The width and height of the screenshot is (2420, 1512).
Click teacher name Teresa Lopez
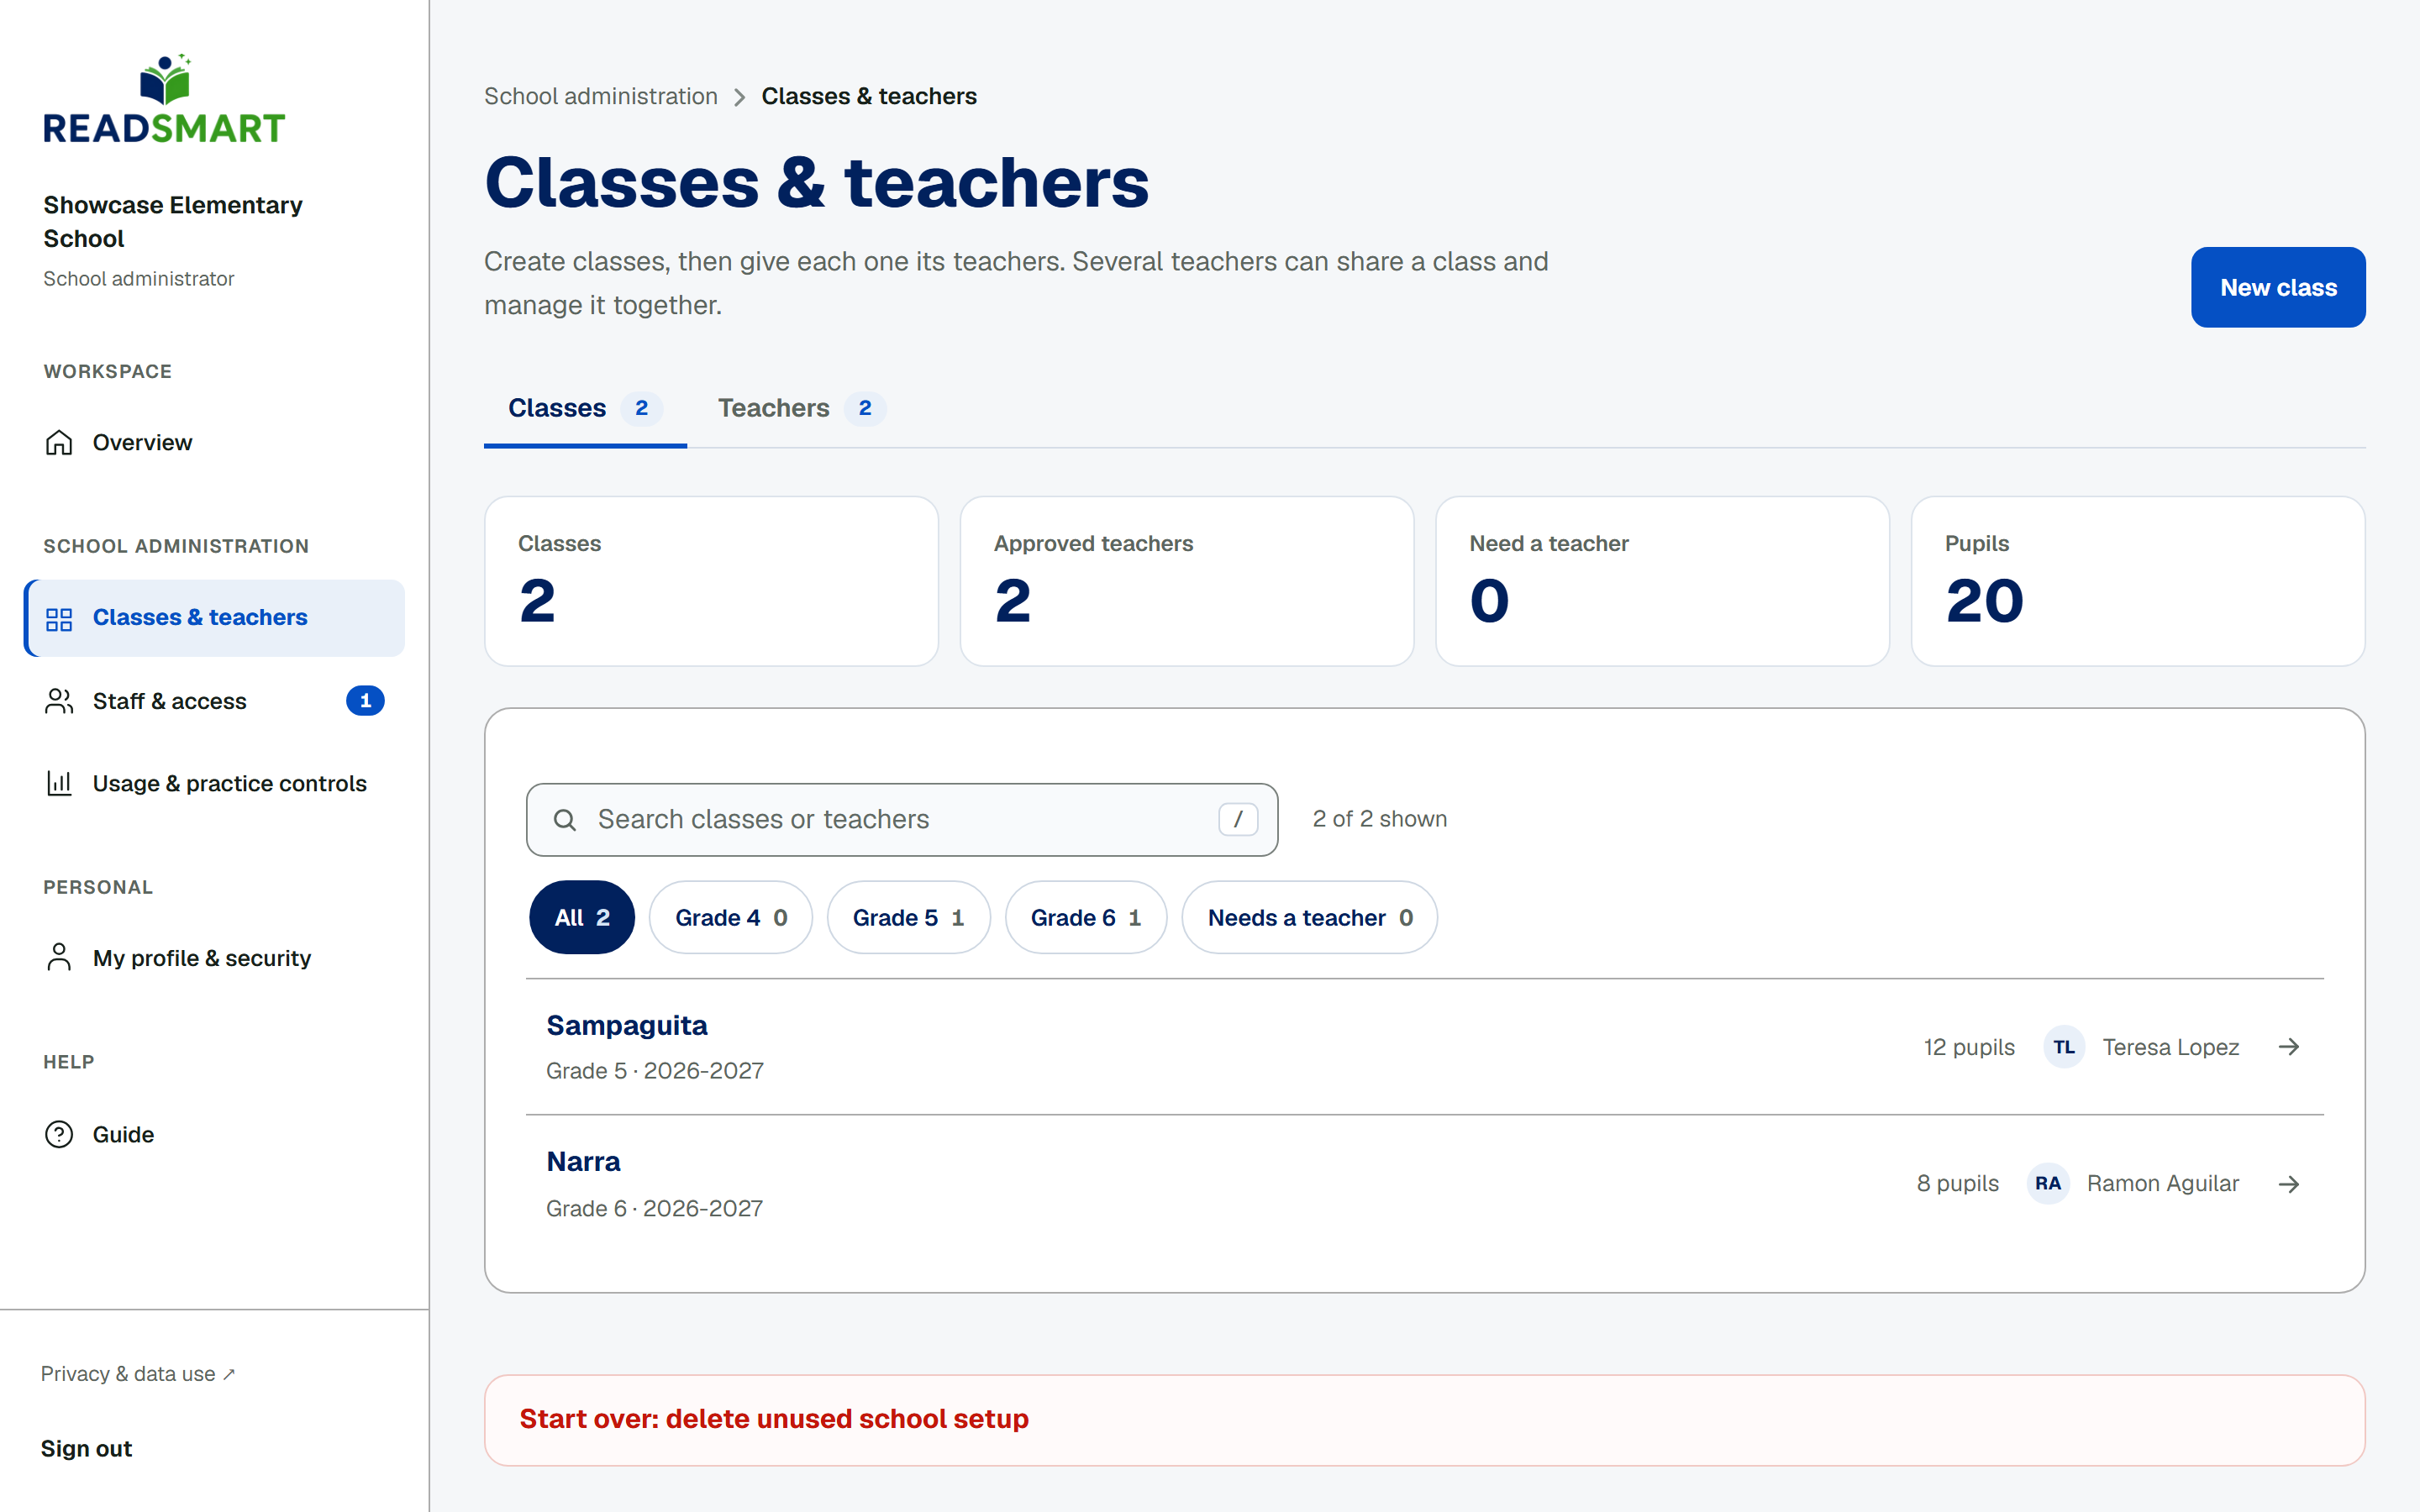point(2171,1047)
